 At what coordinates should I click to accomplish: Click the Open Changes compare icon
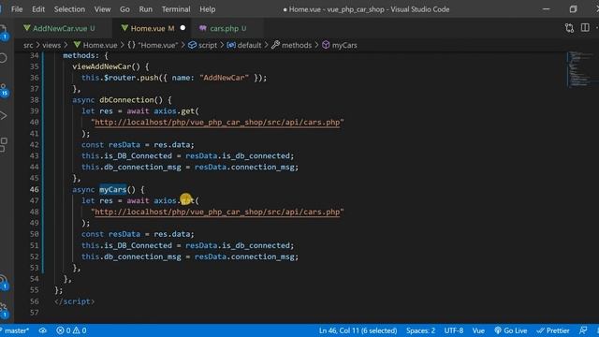(569, 28)
